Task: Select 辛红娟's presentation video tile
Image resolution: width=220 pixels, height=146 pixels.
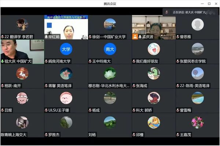Action: (66, 27)
